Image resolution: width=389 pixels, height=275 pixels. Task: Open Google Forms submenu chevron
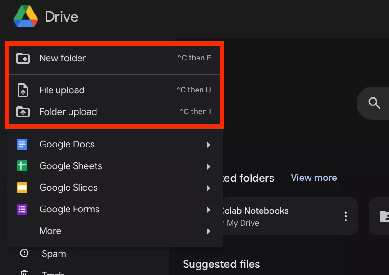(x=208, y=210)
